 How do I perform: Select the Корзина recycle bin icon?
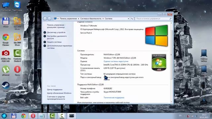click(x=204, y=103)
